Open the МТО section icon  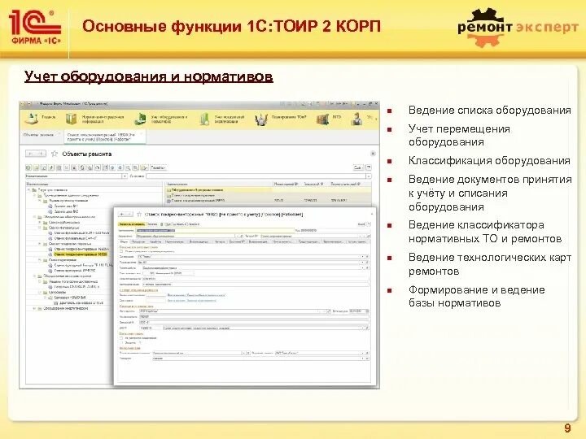(x=322, y=120)
